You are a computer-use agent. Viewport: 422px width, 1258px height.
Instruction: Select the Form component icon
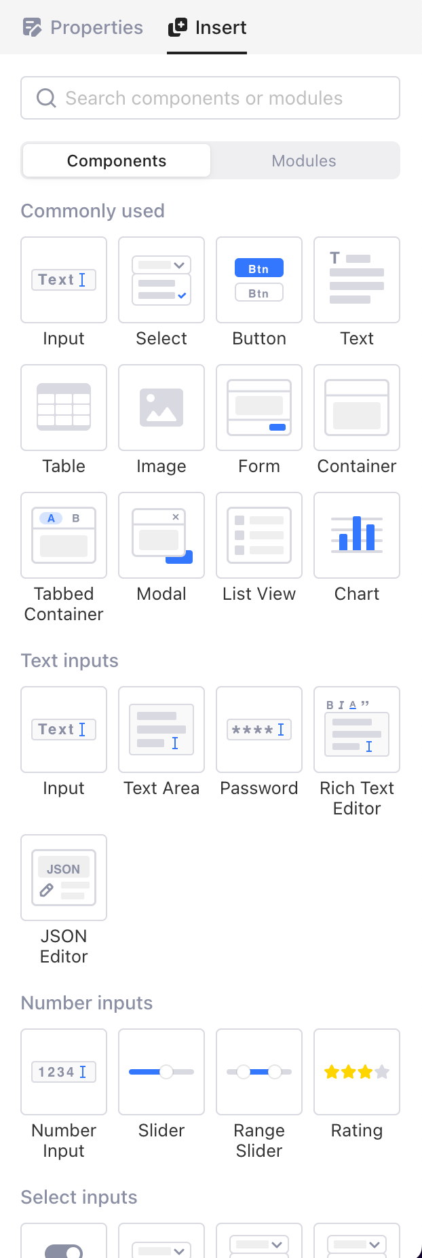(x=259, y=408)
